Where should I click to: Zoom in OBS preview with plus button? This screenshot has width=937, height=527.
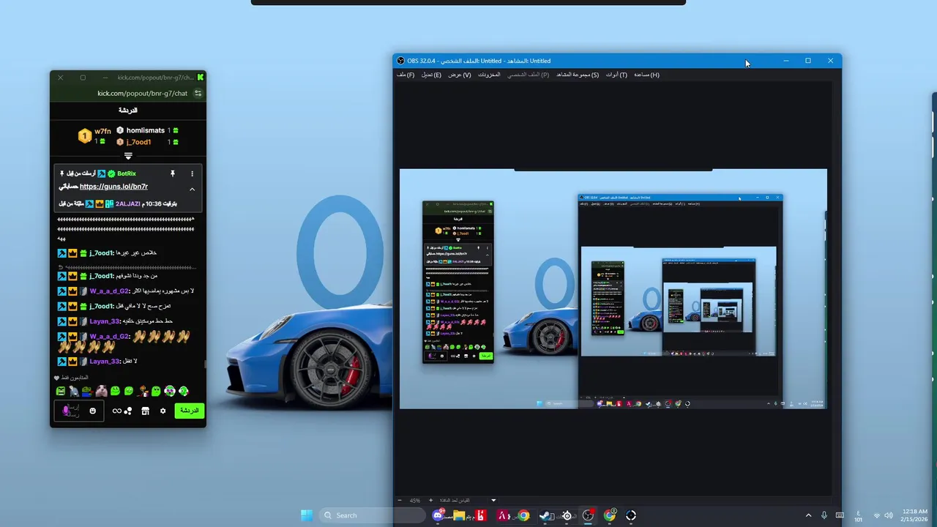coord(430,501)
